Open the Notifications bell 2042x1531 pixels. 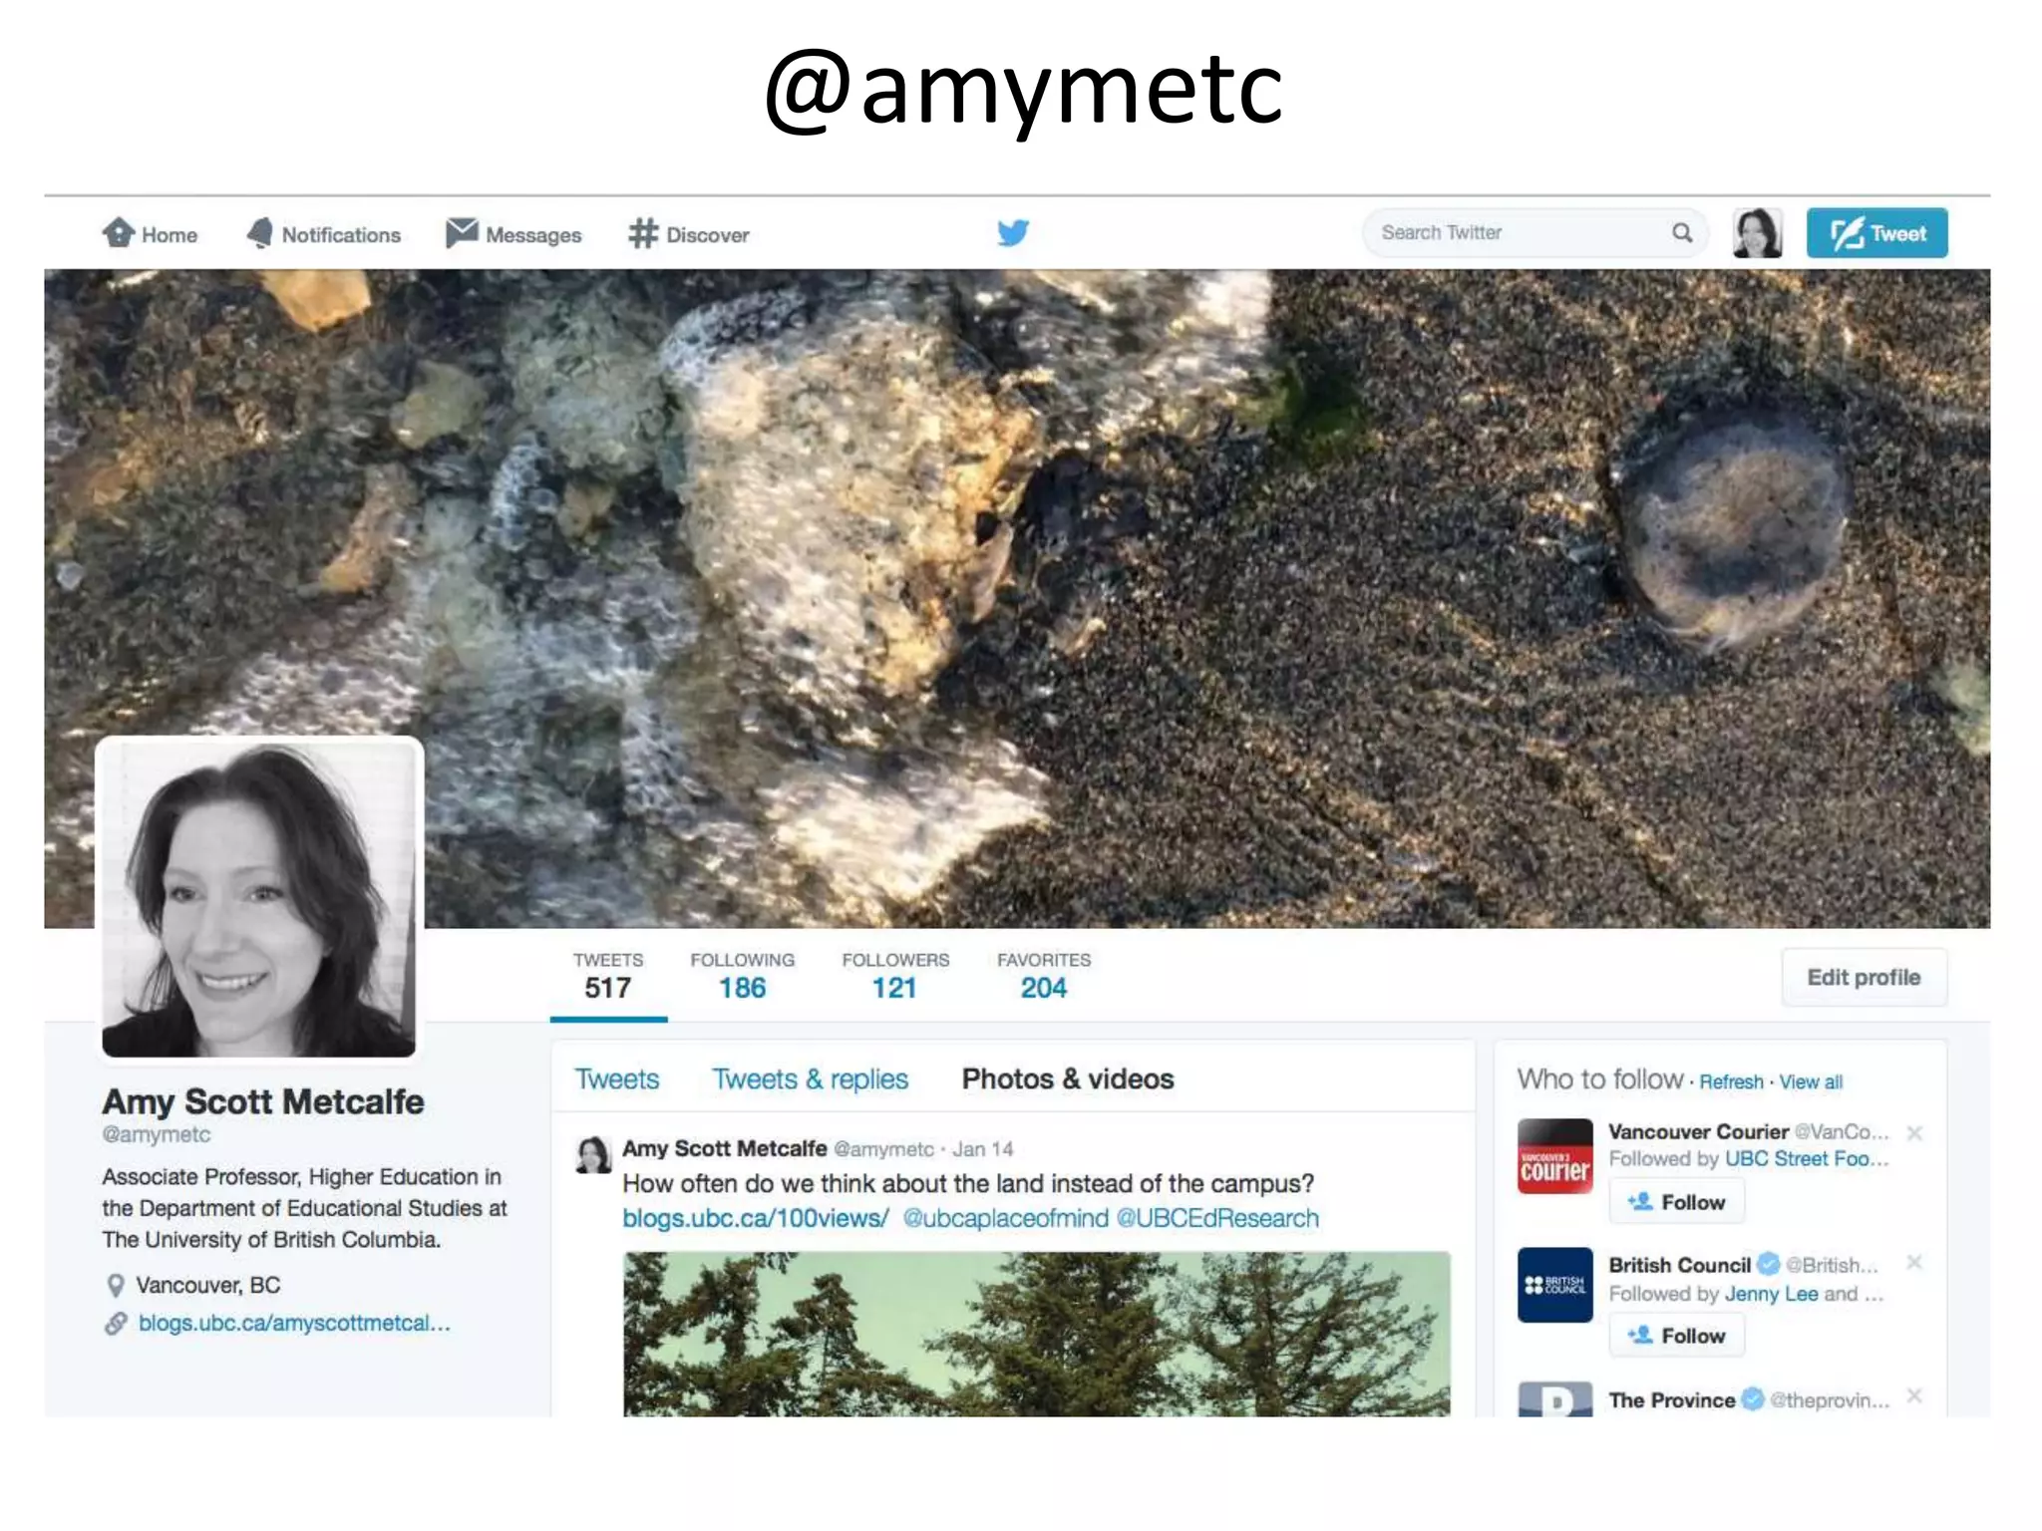click(x=323, y=234)
